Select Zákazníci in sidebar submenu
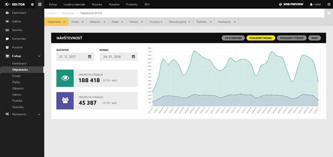The height and width of the screenshot is (157, 333). pos(18,88)
